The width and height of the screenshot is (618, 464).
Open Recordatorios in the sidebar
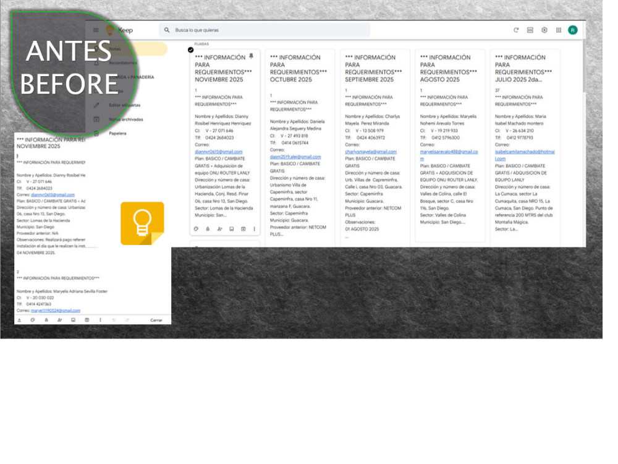click(123, 62)
